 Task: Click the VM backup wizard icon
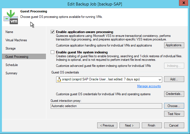click(11, 17)
